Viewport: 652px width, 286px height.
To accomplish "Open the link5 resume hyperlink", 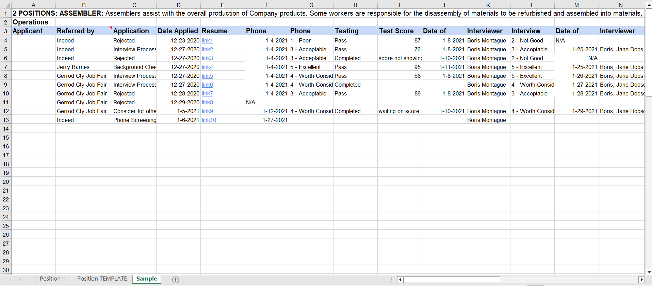I will coord(207,76).
